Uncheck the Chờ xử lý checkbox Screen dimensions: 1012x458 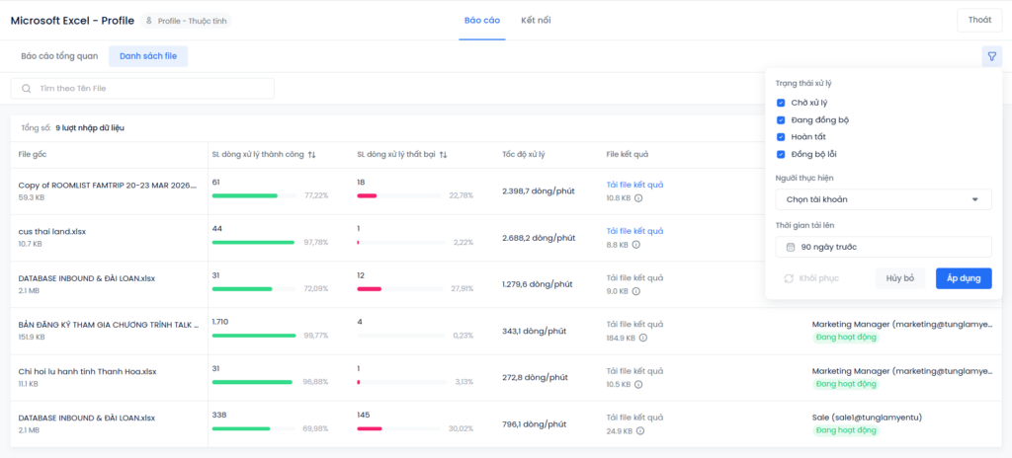point(781,103)
